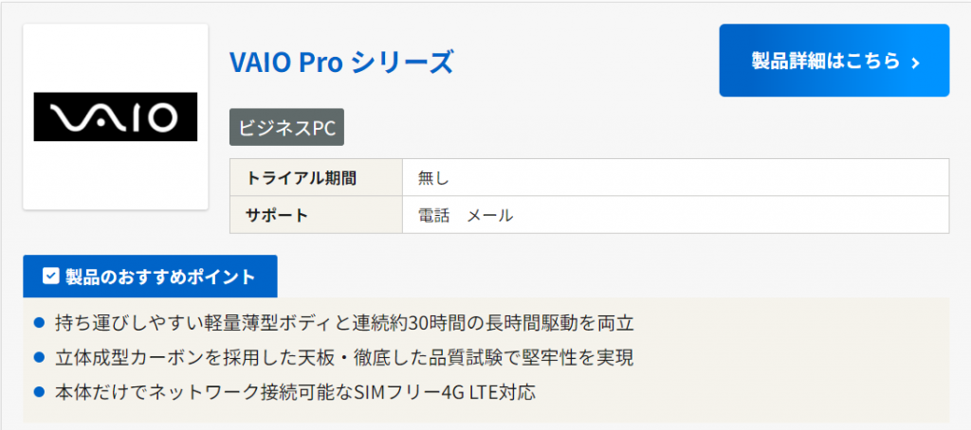
Task: Click the bullet dot before 本体だけで
Action: [x=39, y=390]
